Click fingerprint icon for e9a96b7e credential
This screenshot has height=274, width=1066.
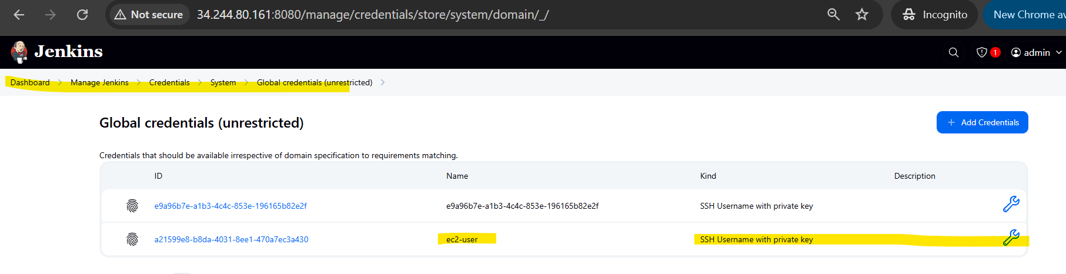pyautogui.click(x=132, y=206)
